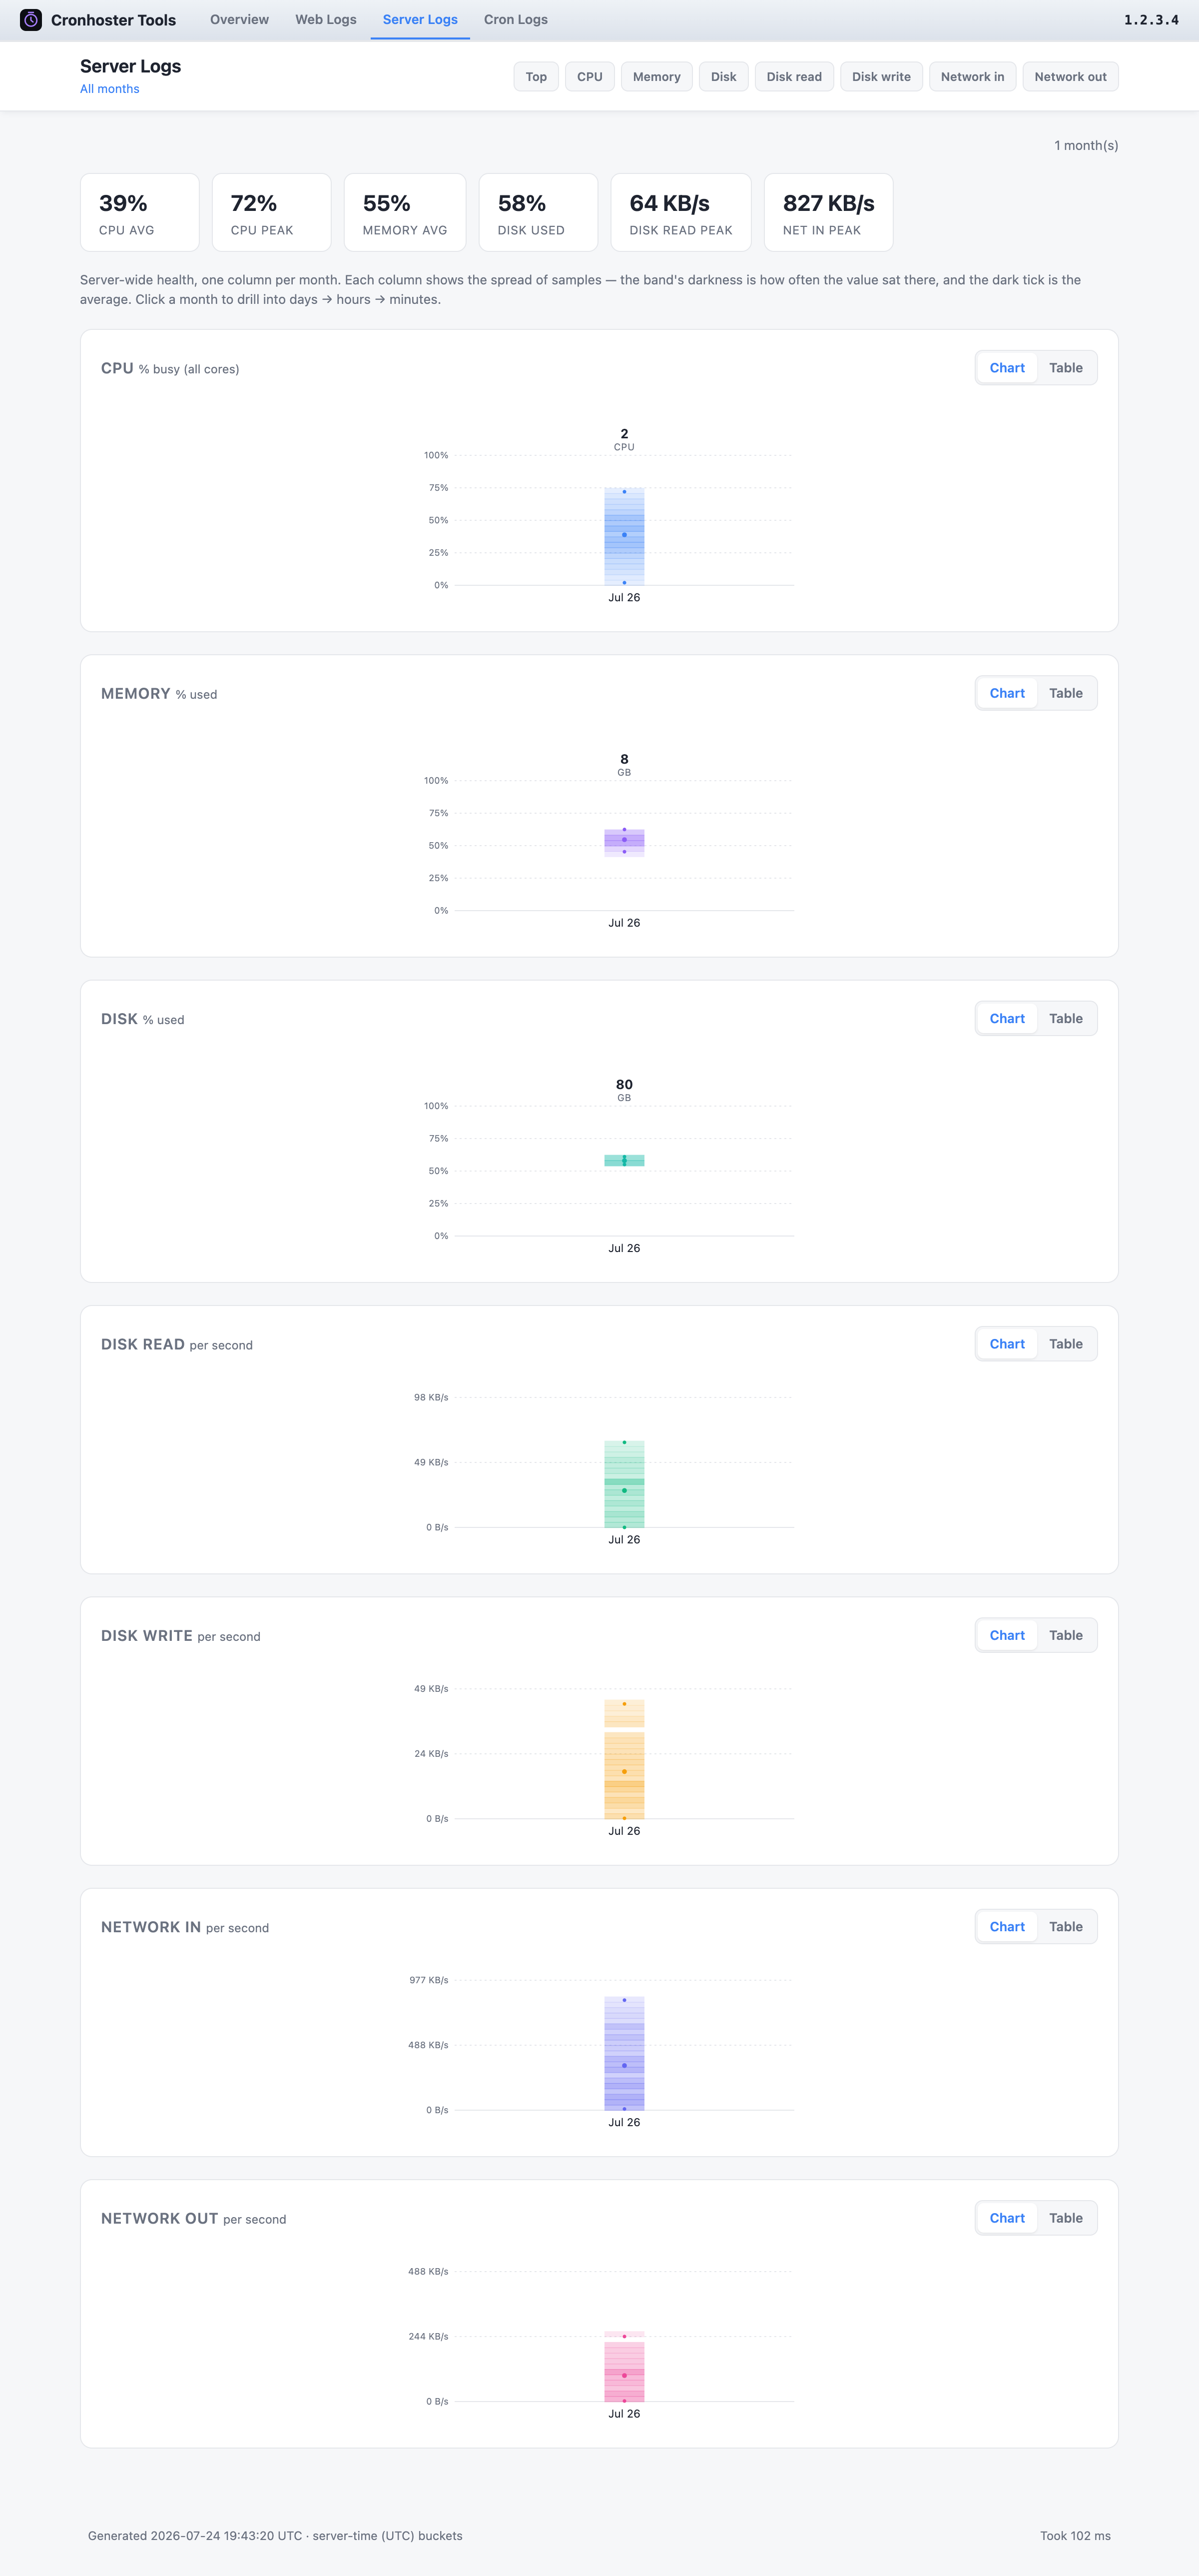
Task: Jump to the Disk read section
Action: point(794,77)
